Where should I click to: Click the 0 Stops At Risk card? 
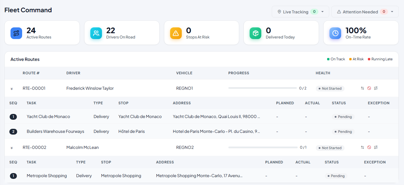[202, 33]
